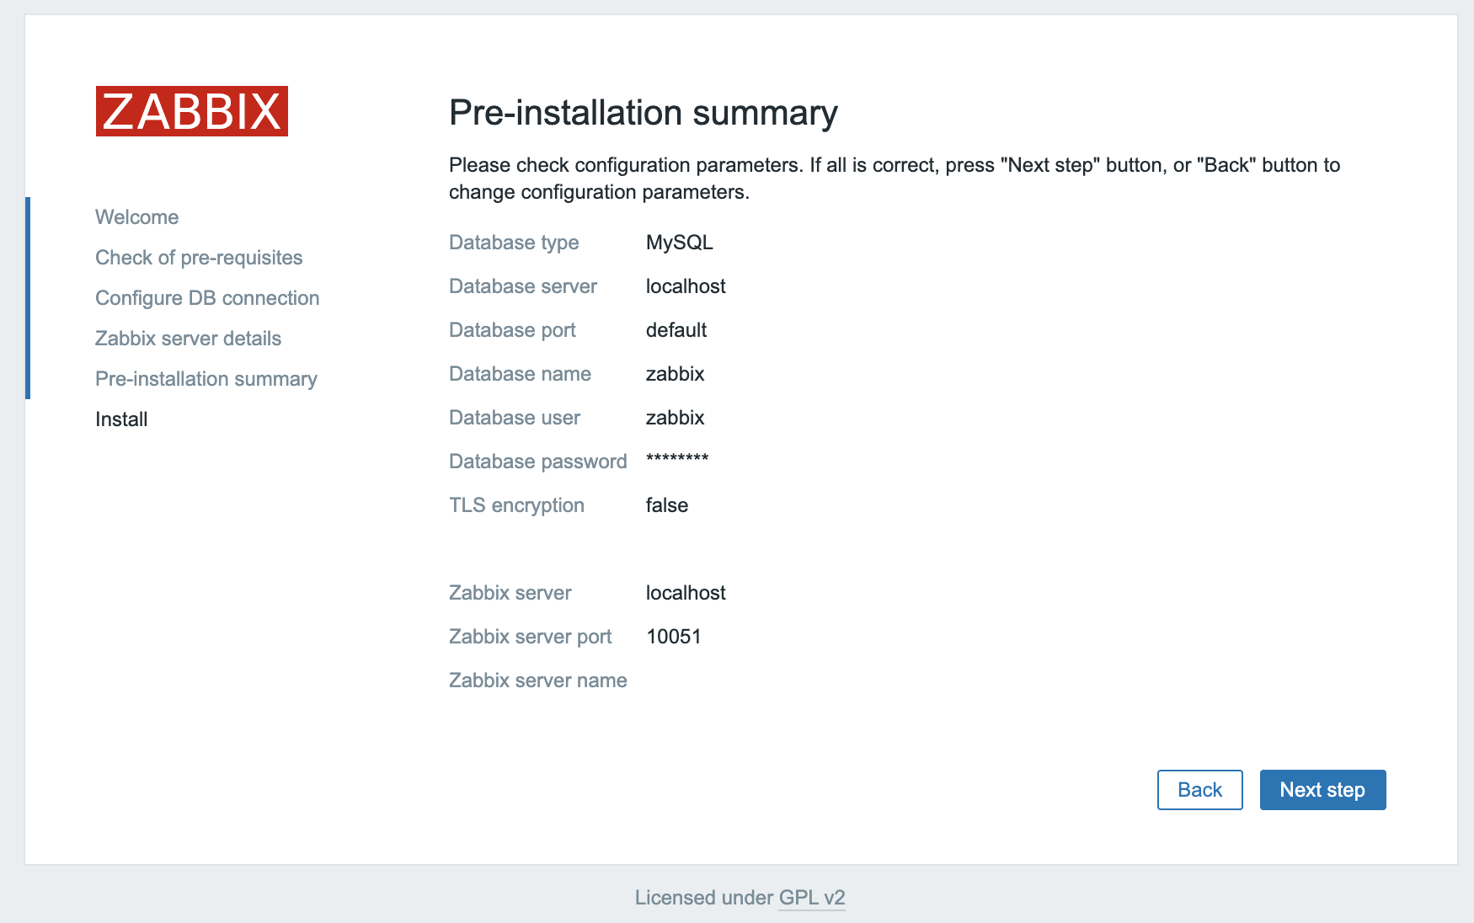Image resolution: width=1474 pixels, height=923 pixels.
Task: Go to Zabbix server details step
Action: pos(188,338)
